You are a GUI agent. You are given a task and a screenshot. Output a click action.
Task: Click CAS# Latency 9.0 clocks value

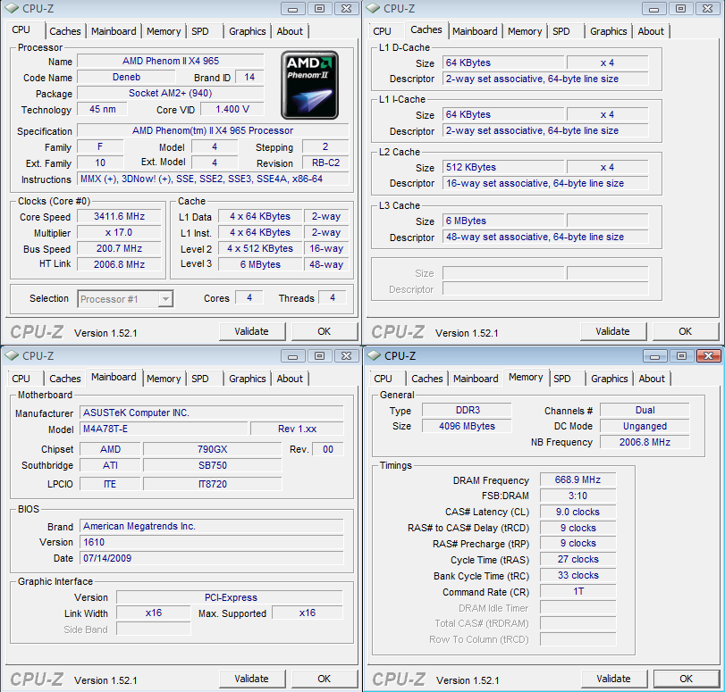click(578, 513)
